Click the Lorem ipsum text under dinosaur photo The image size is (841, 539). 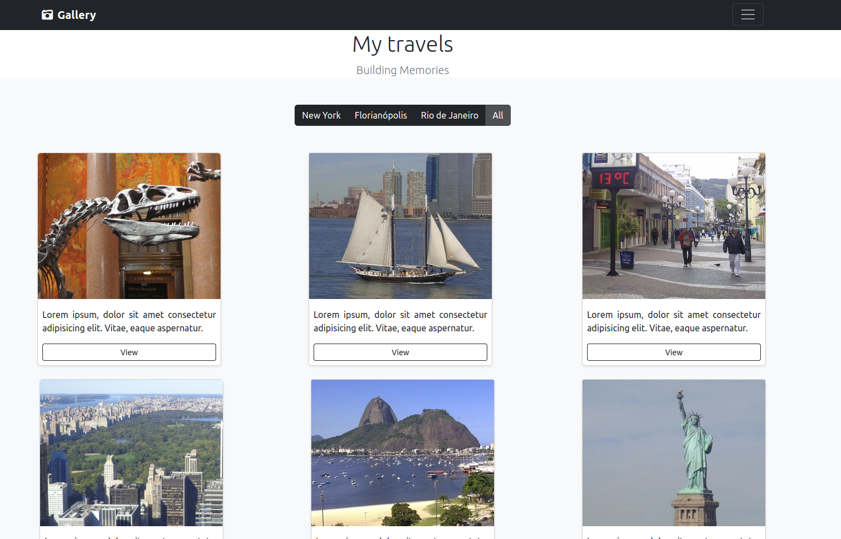[129, 321]
